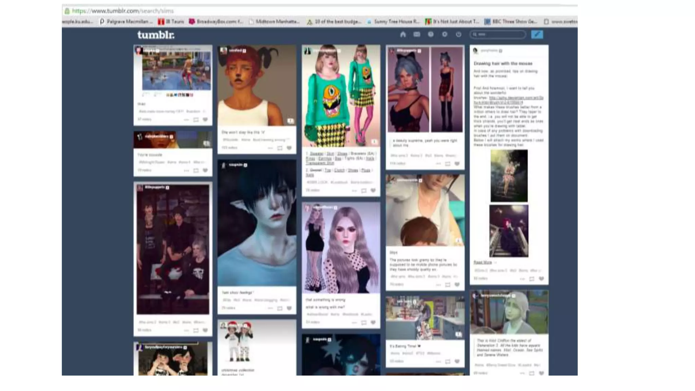Image resolution: width=695 pixels, height=391 pixels.
Task: Open 'IB Tauris' bookmark
Action: click(x=171, y=21)
